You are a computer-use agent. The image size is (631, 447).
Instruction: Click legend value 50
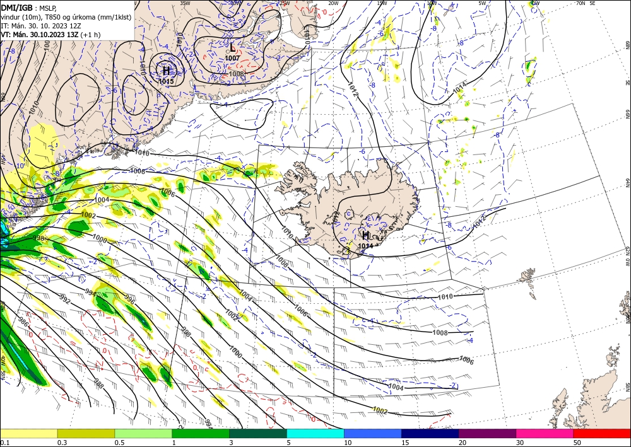pos(577,443)
